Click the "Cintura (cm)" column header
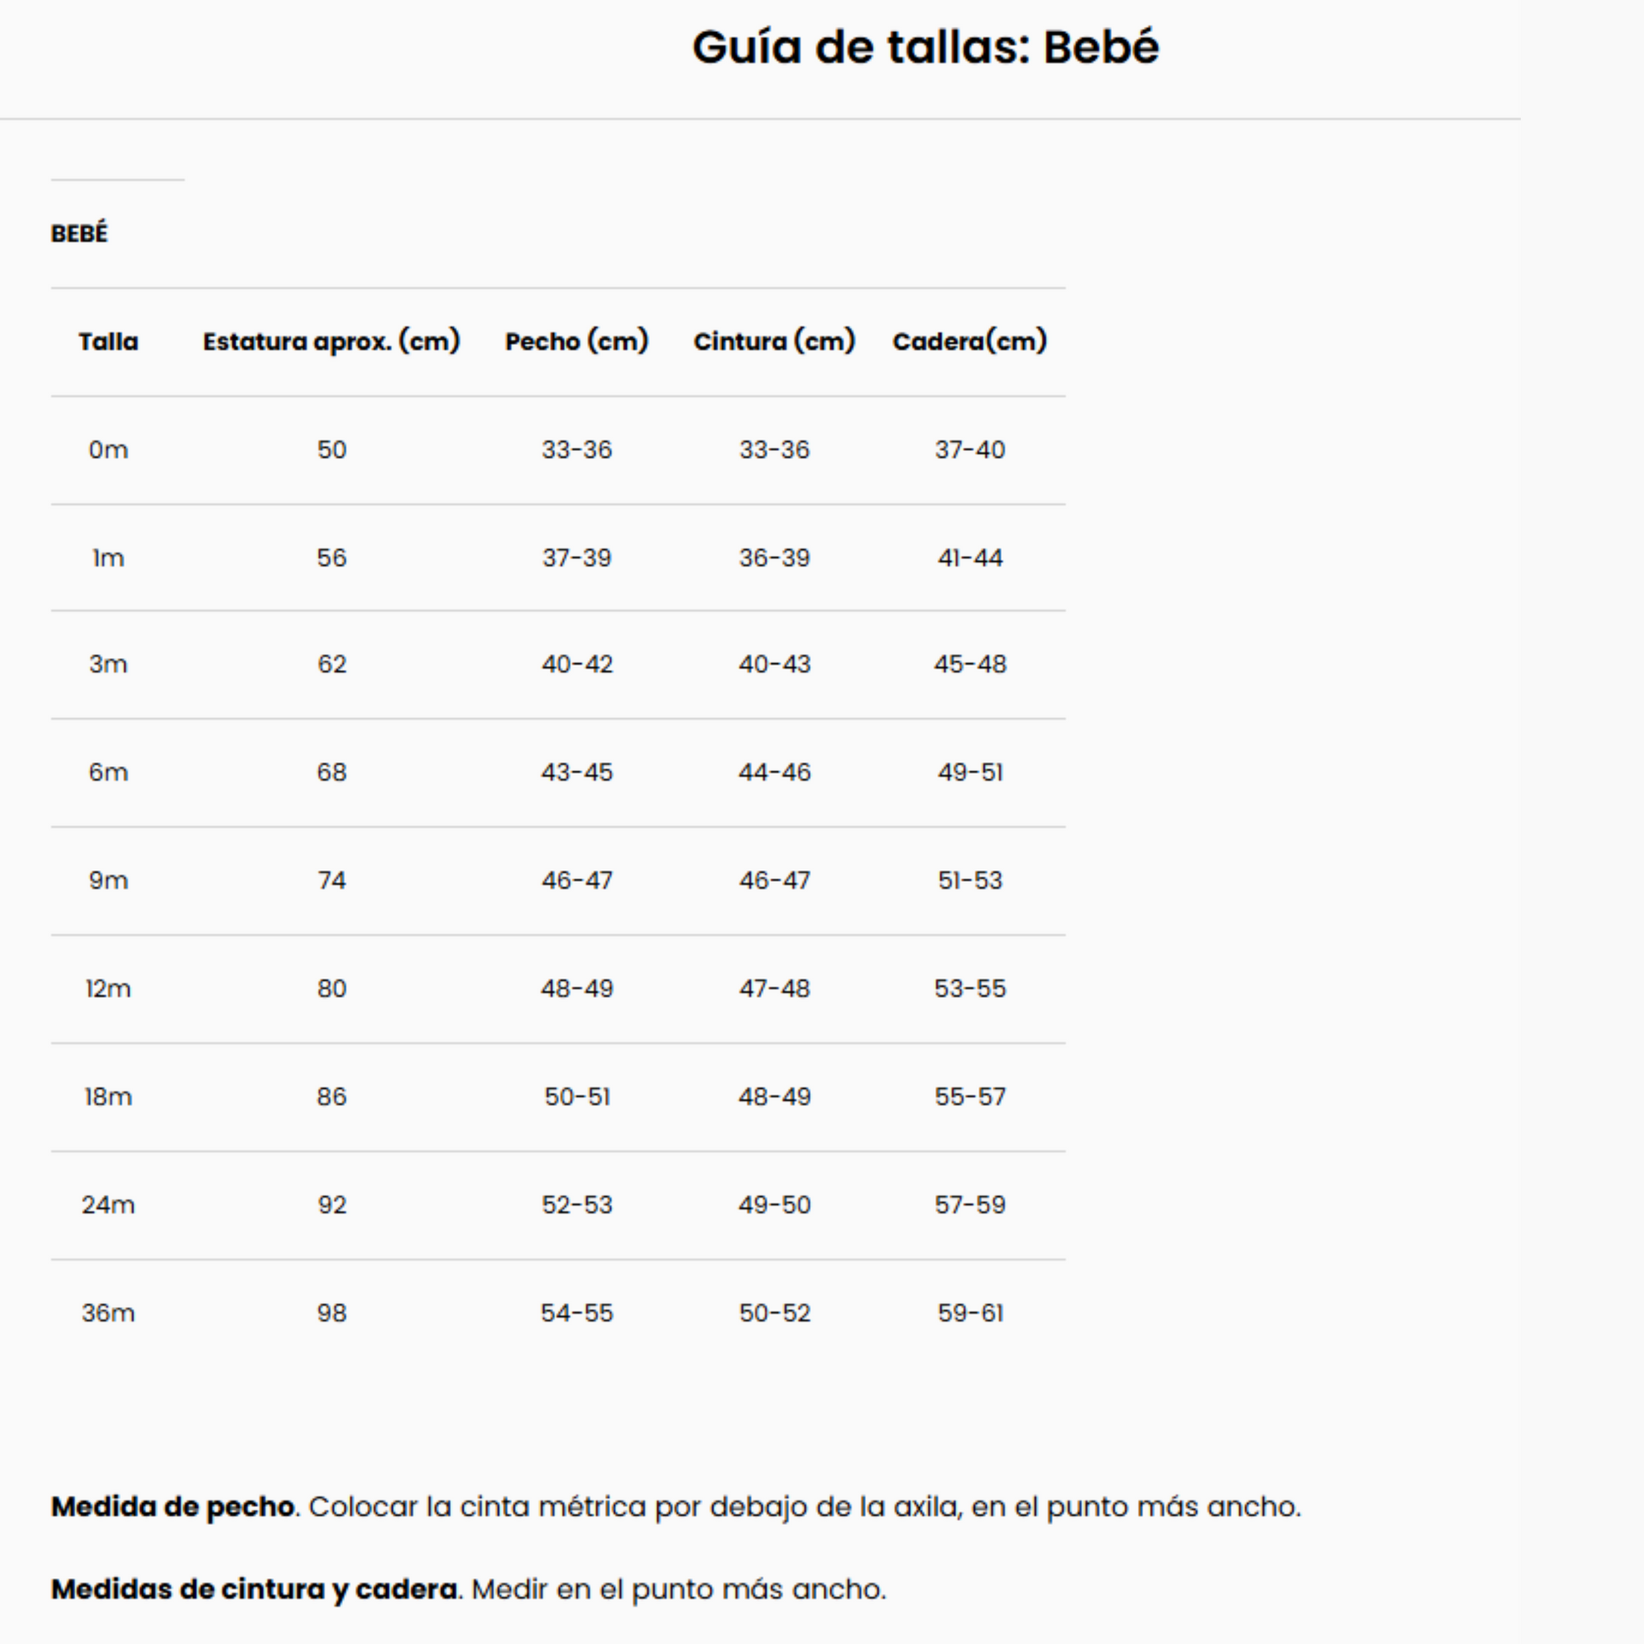 click(775, 341)
